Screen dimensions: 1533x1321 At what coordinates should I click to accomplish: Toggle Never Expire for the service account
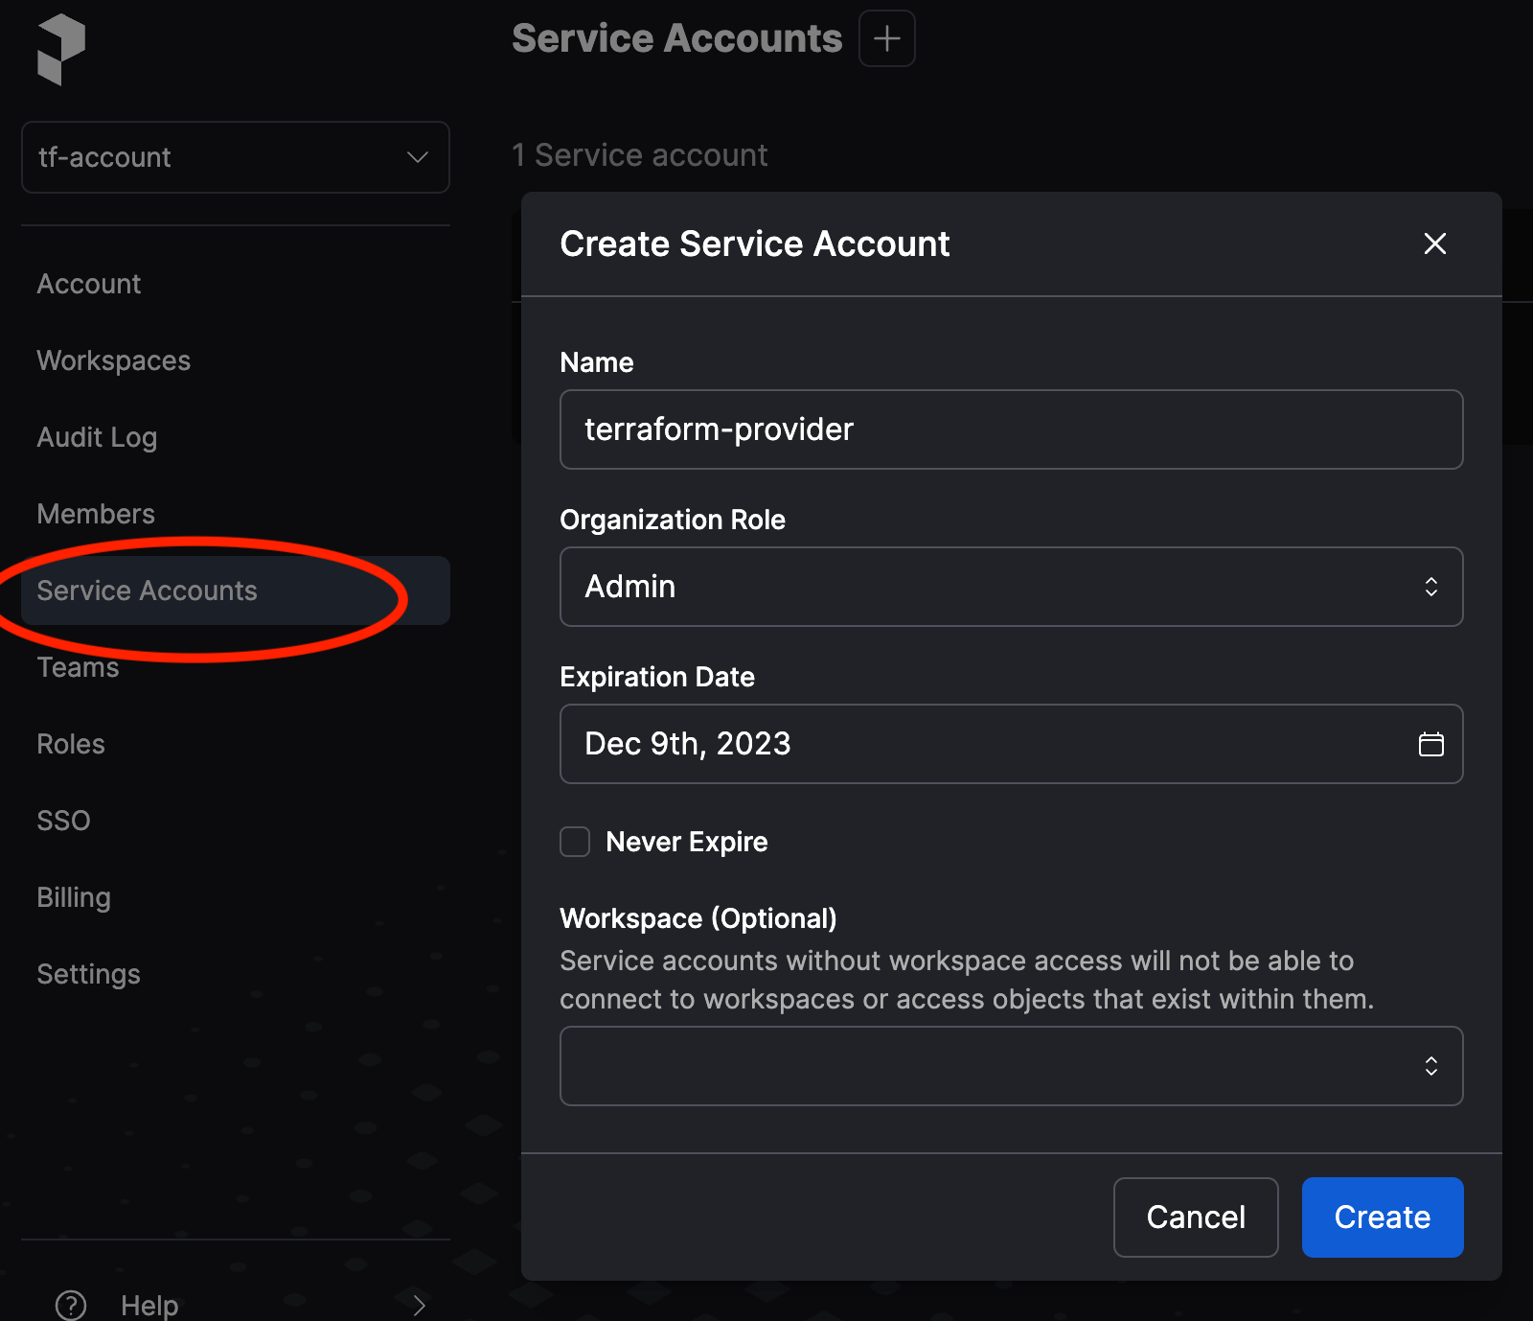[574, 841]
